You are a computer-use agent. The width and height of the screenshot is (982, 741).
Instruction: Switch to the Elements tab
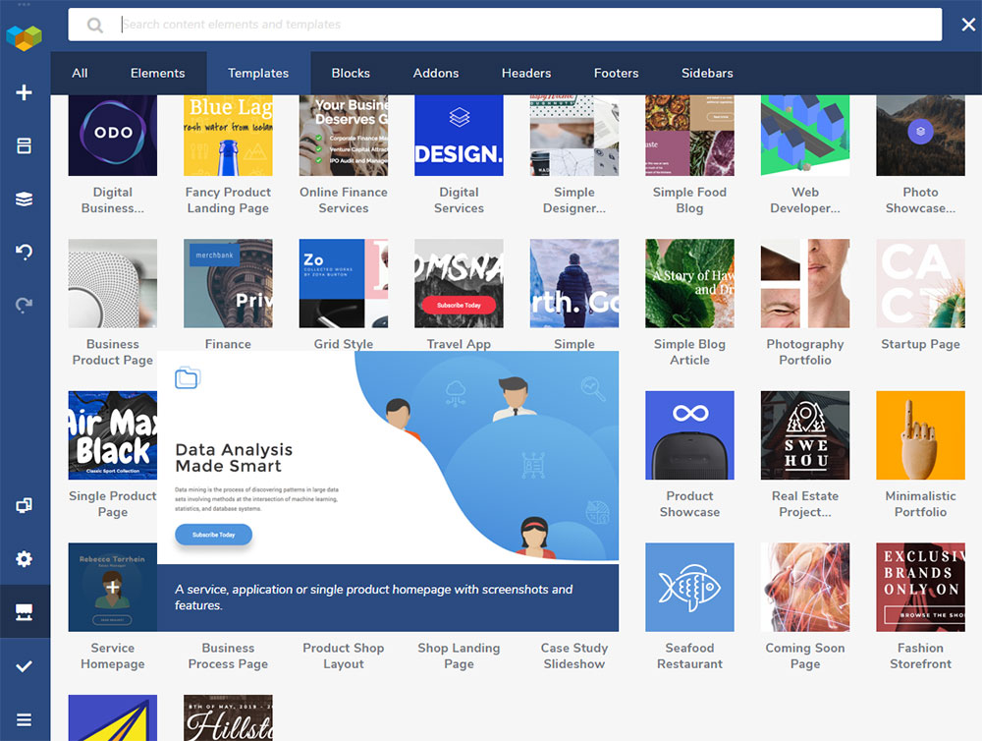pyautogui.click(x=158, y=73)
